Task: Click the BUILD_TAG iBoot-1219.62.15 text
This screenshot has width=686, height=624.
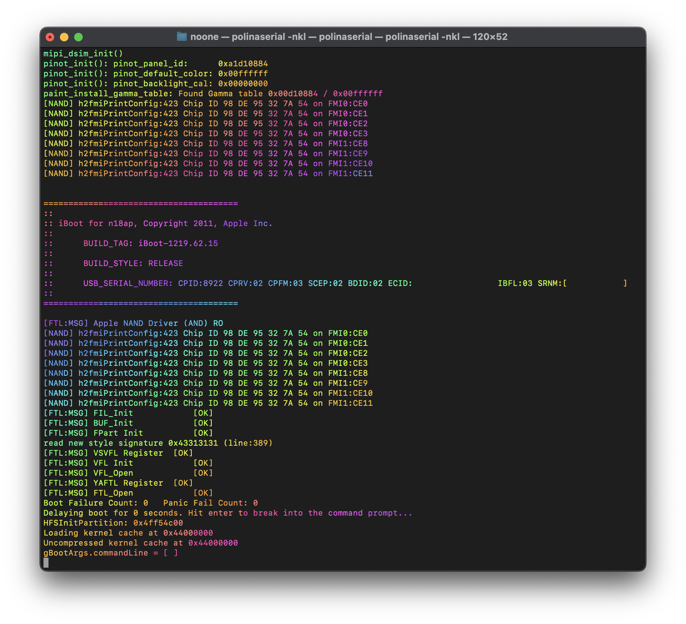Action: pyautogui.click(x=150, y=244)
